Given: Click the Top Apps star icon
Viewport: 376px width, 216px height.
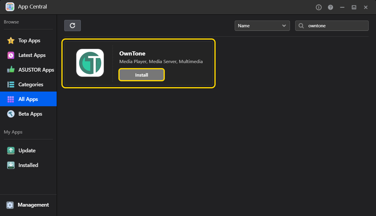Looking at the screenshot, I should 11,41.
